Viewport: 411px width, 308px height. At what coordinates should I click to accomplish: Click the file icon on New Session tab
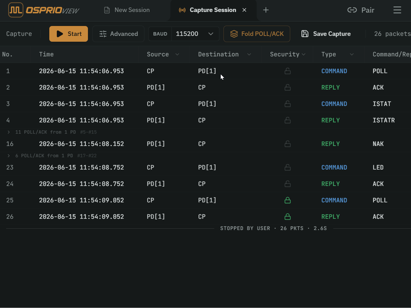tap(107, 10)
